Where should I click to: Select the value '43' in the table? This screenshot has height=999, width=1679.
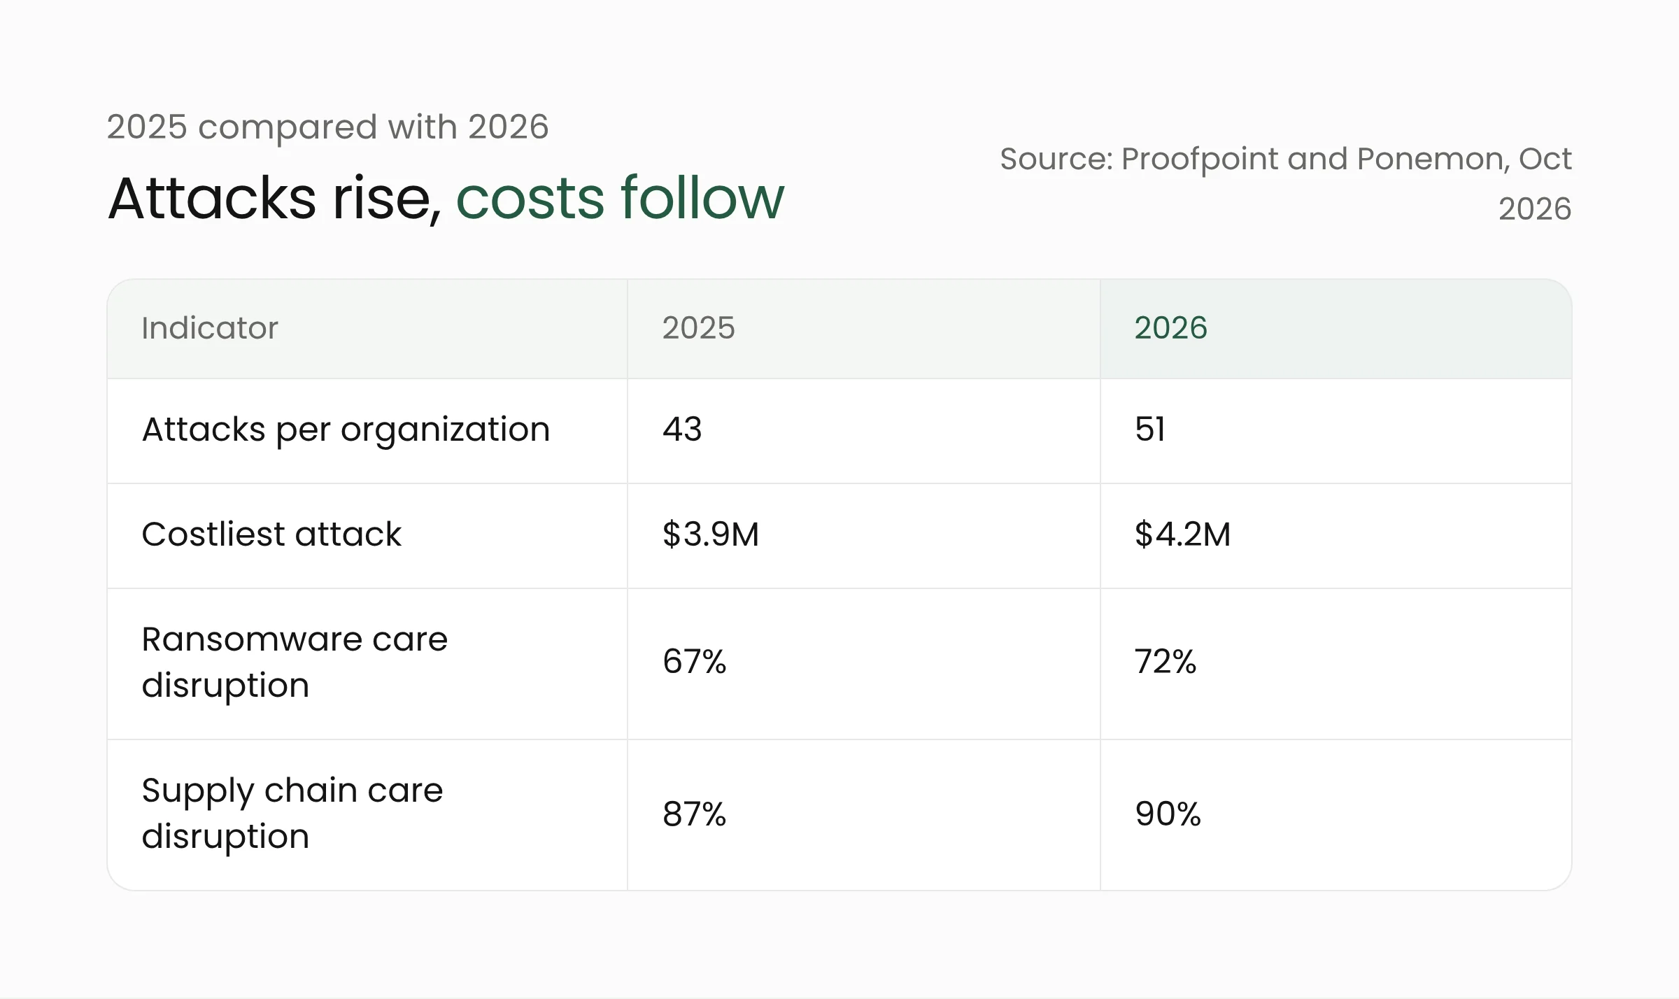tap(682, 429)
